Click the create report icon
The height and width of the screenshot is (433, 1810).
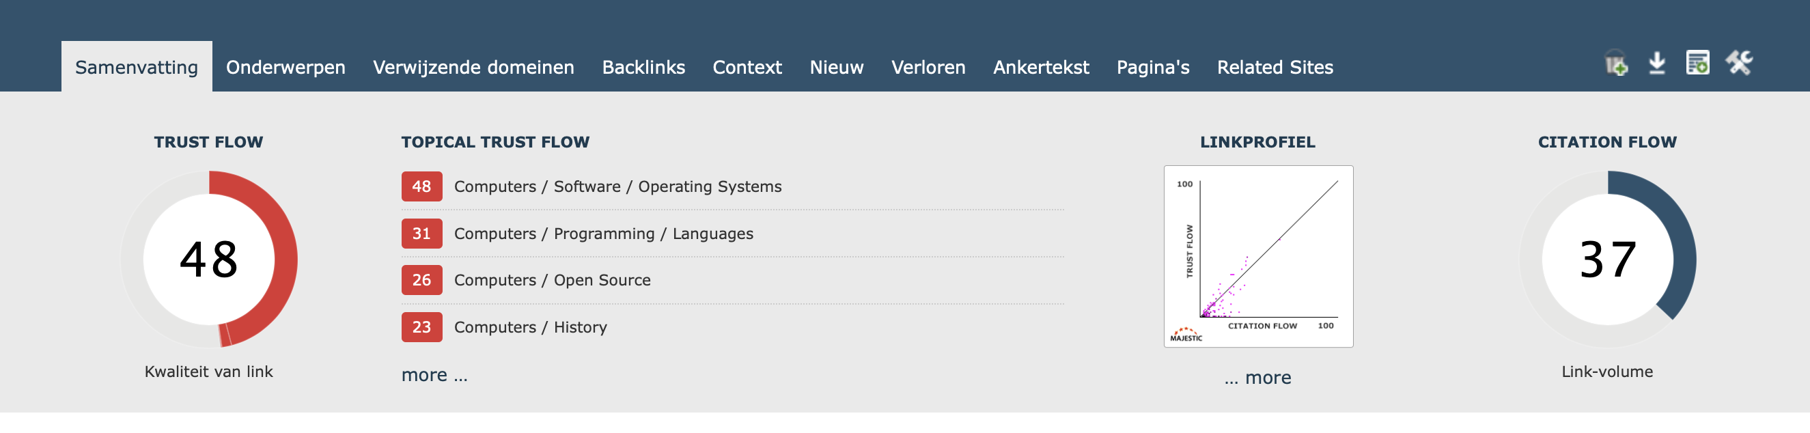[1697, 63]
